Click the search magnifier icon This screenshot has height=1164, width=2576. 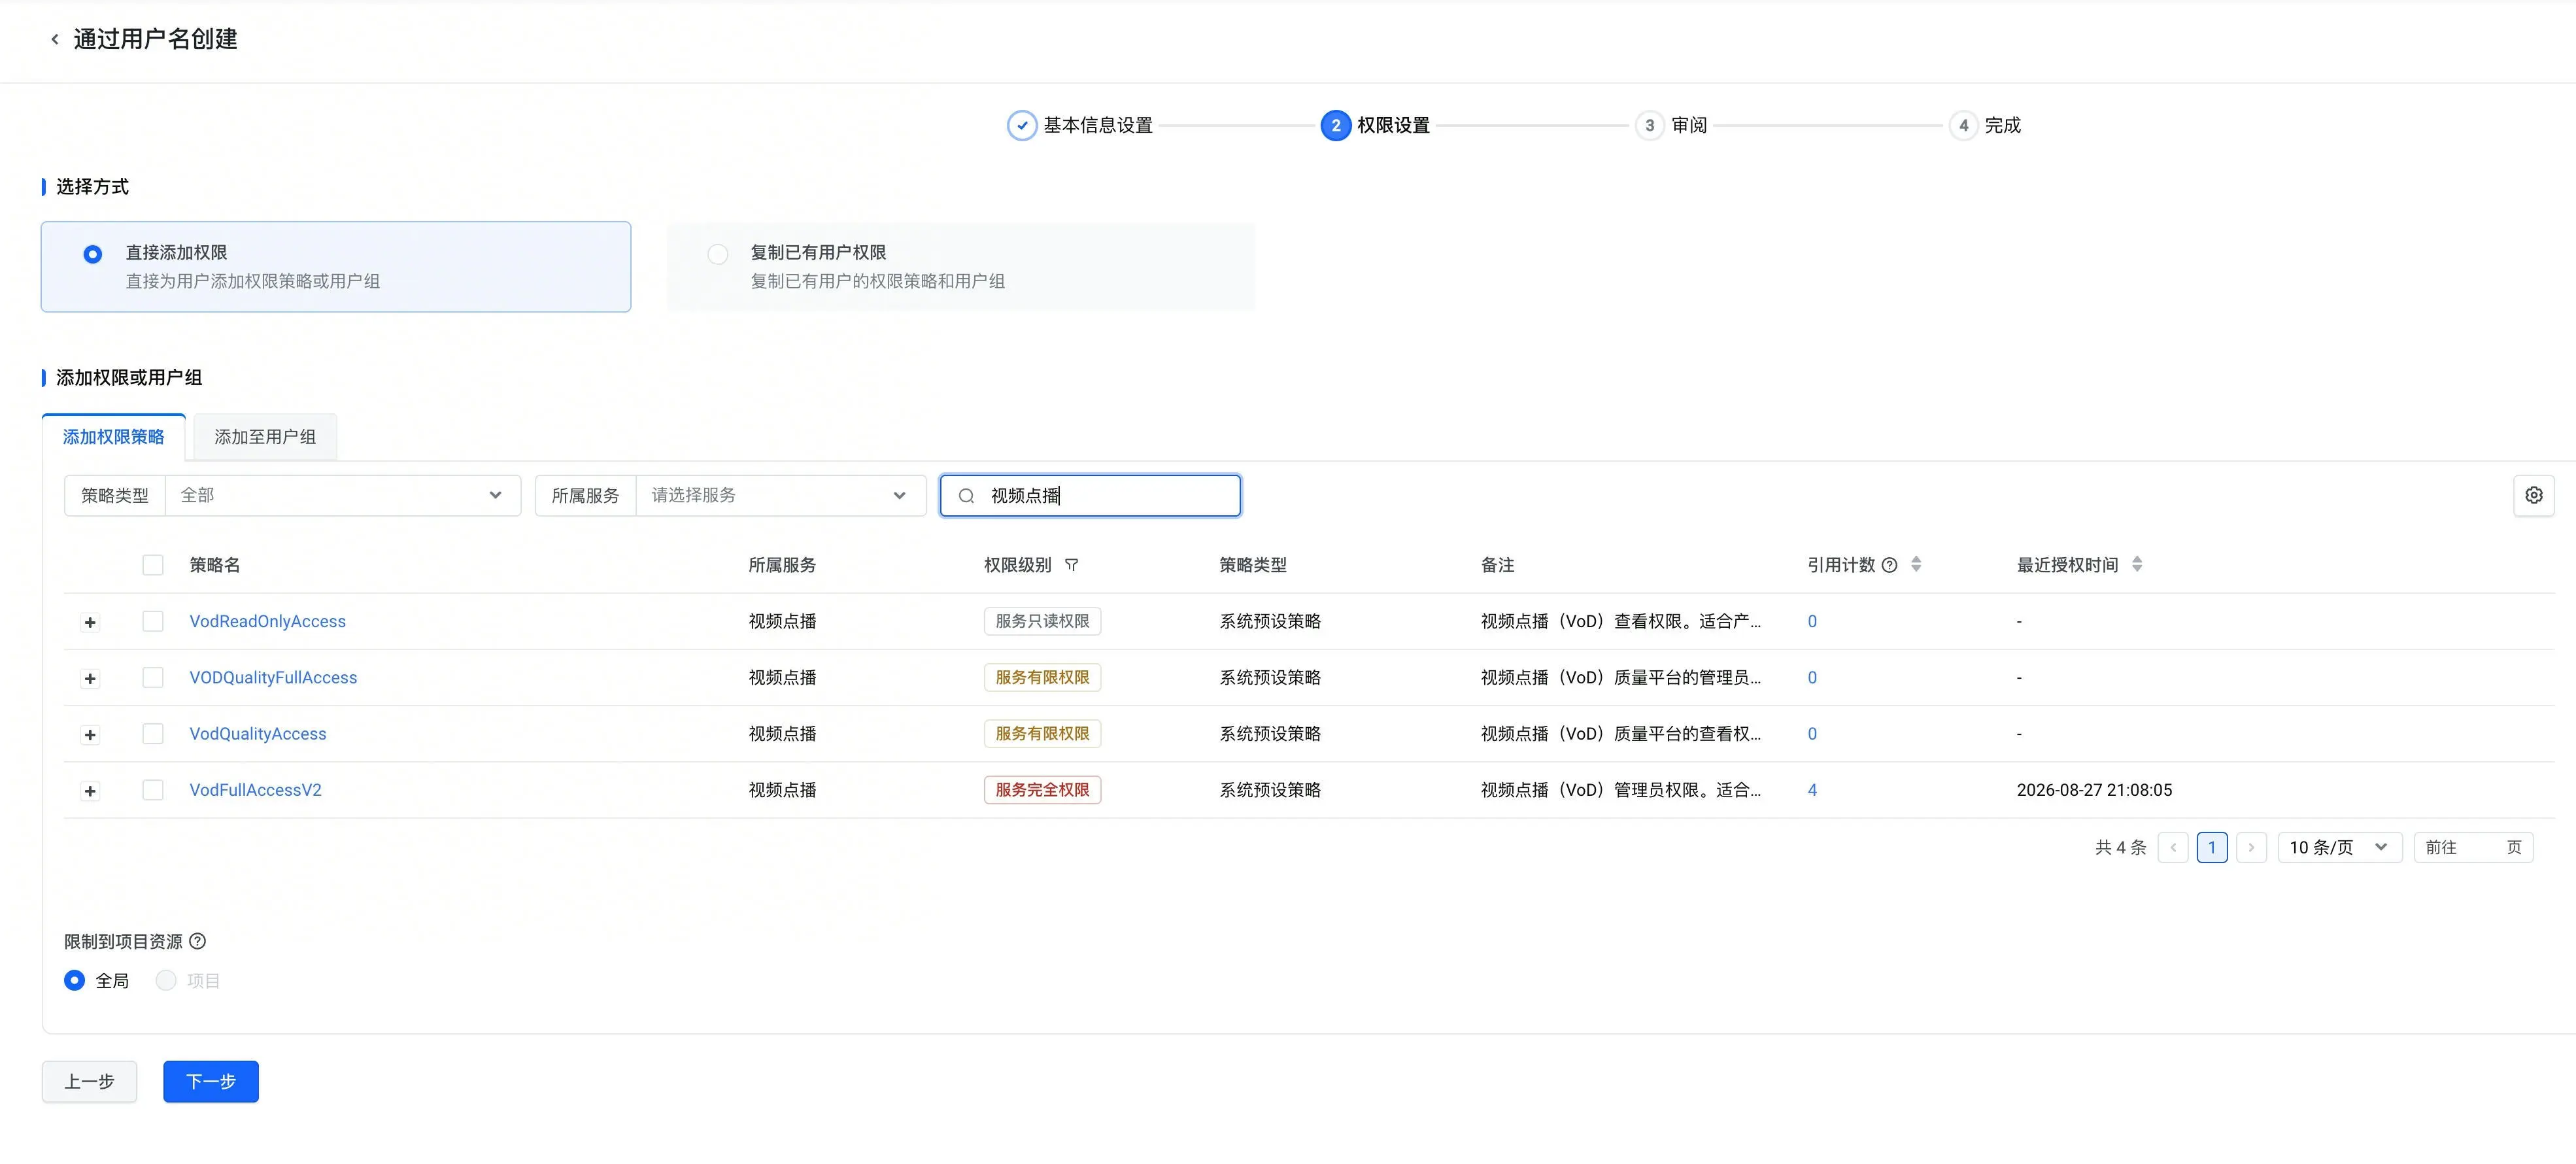[x=966, y=496]
